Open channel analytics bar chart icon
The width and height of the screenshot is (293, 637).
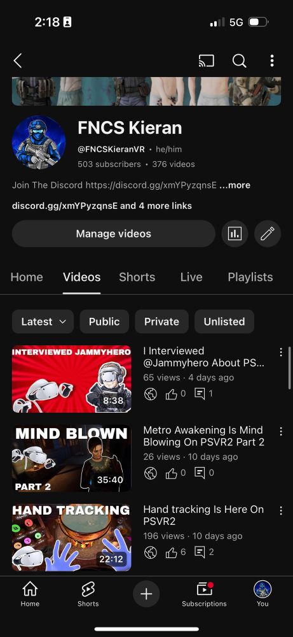coord(235,234)
